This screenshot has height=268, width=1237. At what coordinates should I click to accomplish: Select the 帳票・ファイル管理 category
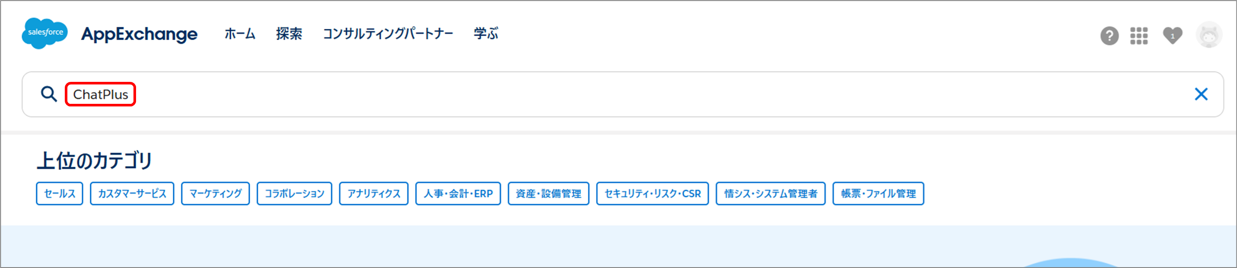(x=878, y=194)
